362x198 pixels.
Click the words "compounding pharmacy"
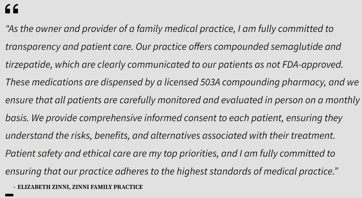[x=274, y=82]
